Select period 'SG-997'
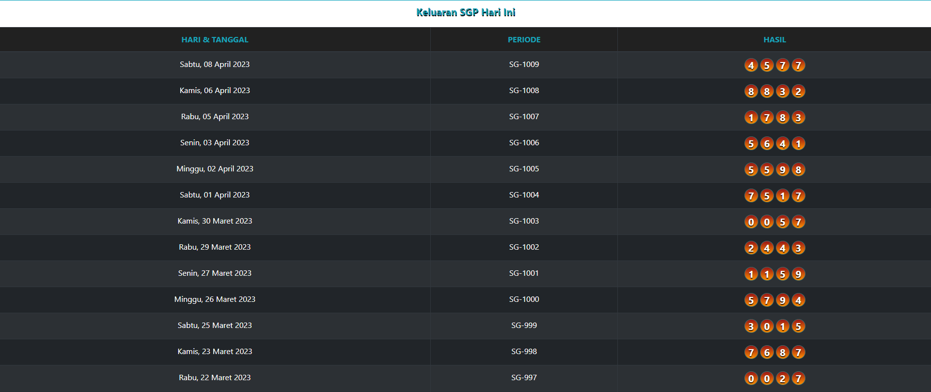This screenshot has height=392, width=931. (x=524, y=378)
